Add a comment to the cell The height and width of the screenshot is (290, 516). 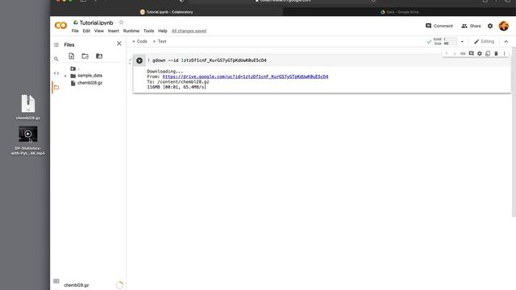[471, 54]
